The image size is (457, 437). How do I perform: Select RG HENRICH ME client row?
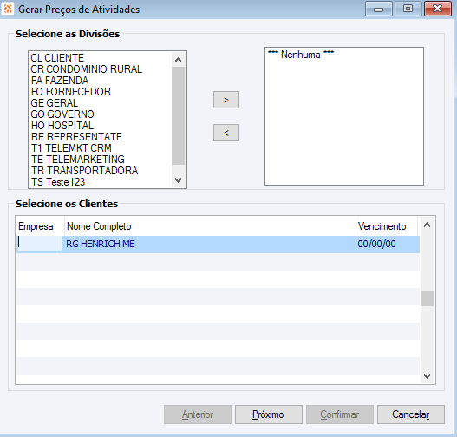[218, 245]
